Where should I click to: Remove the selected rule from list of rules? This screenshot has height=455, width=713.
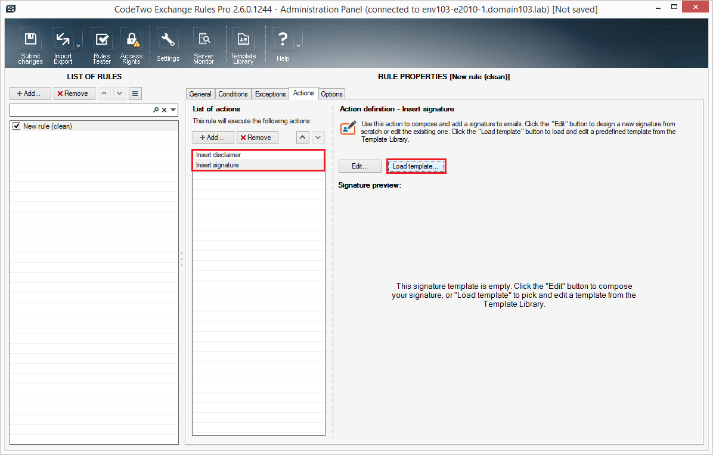[74, 94]
